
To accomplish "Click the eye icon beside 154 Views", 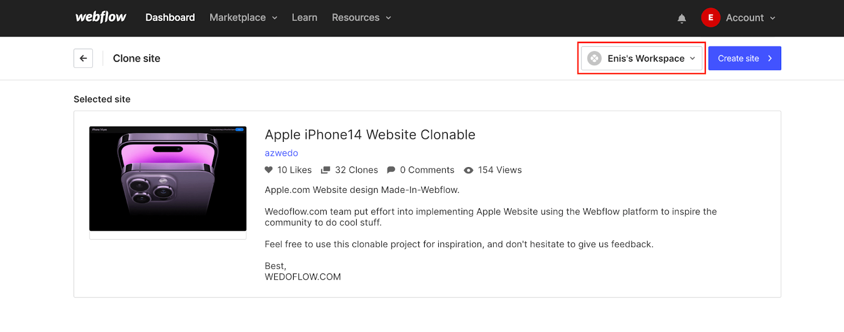I will (x=468, y=170).
